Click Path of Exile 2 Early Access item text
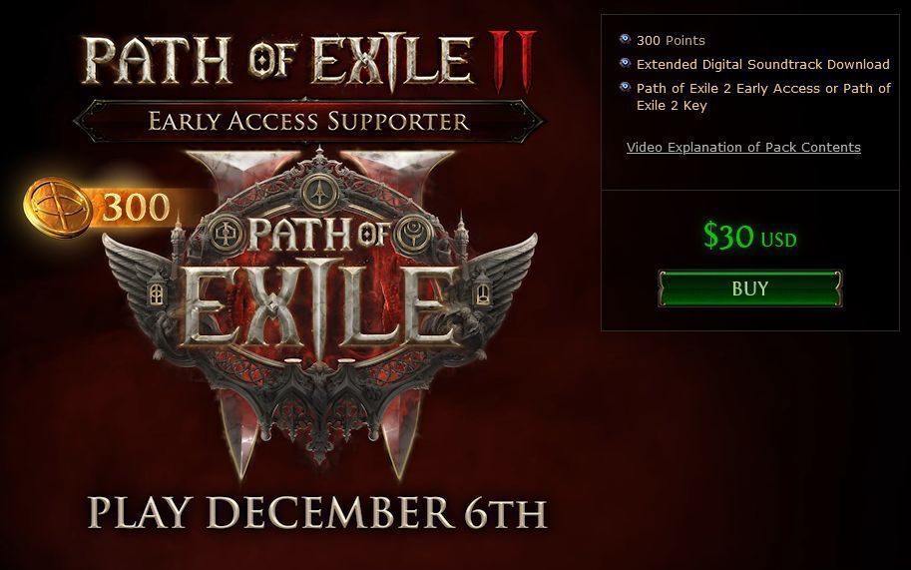The height and width of the screenshot is (570, 911). [763, 97]
